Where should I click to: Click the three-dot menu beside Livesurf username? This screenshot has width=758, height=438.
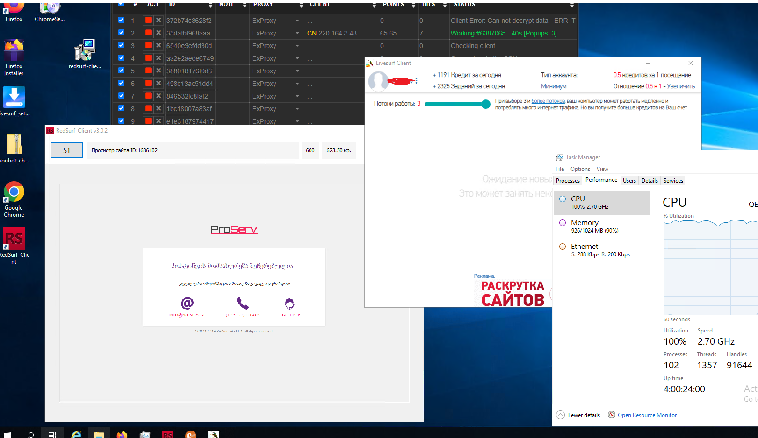click(416, 81)
